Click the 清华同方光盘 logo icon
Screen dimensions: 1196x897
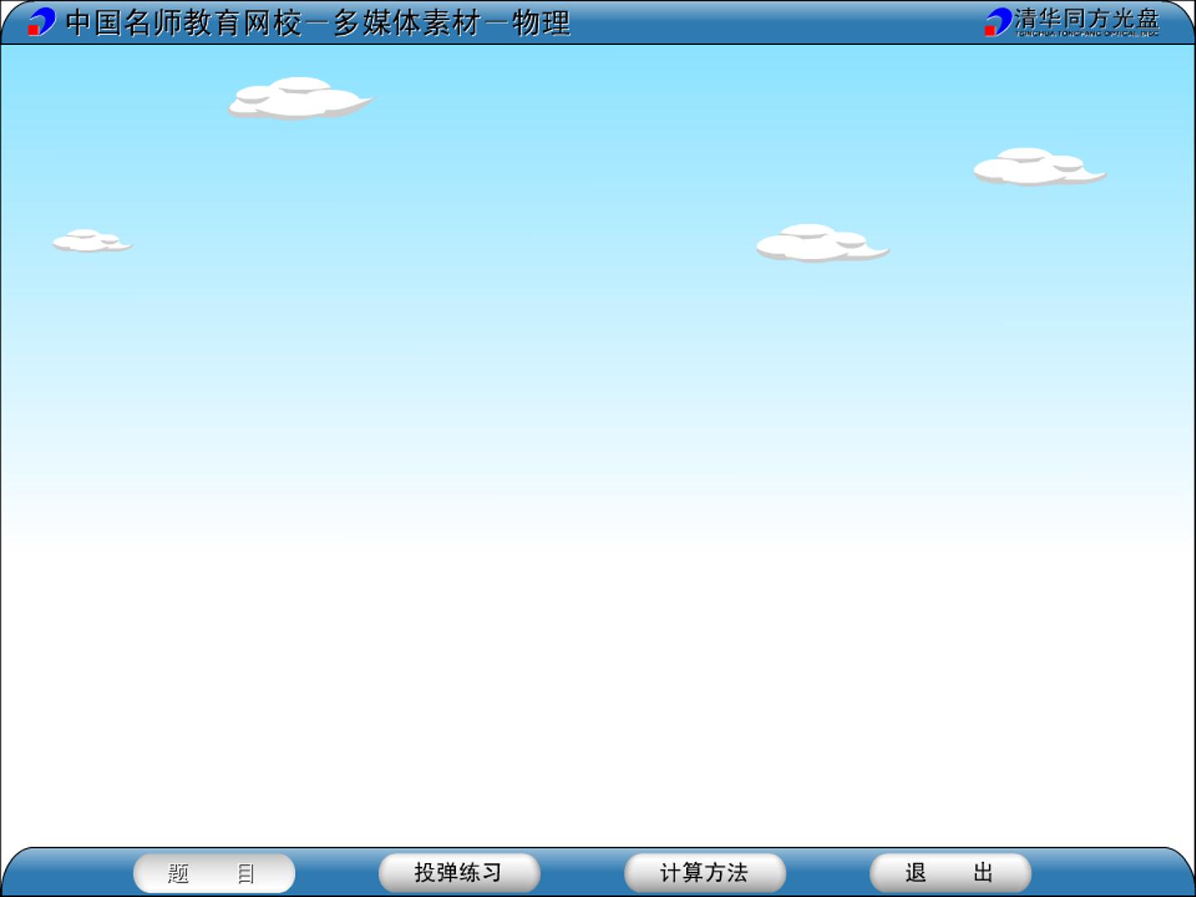(x=997, y=22)
